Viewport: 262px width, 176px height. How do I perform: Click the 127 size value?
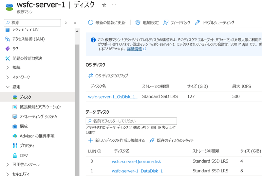pyautogui.click(x=191, y=97)
